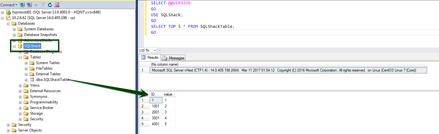Click the Database Snapshots folder icon
439x134 pixels.
tap(20, 35)
